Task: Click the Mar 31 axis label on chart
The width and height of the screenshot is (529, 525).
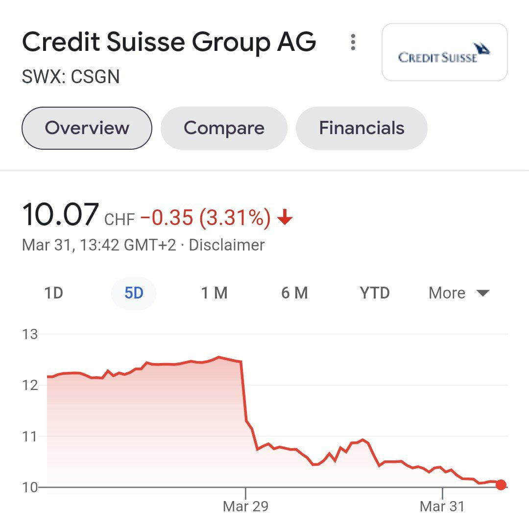Action: (442, 507)
